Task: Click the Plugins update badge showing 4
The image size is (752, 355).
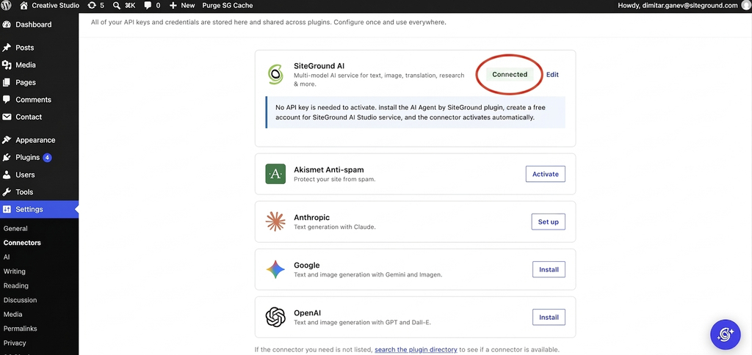Action: (x=47, y=158)
